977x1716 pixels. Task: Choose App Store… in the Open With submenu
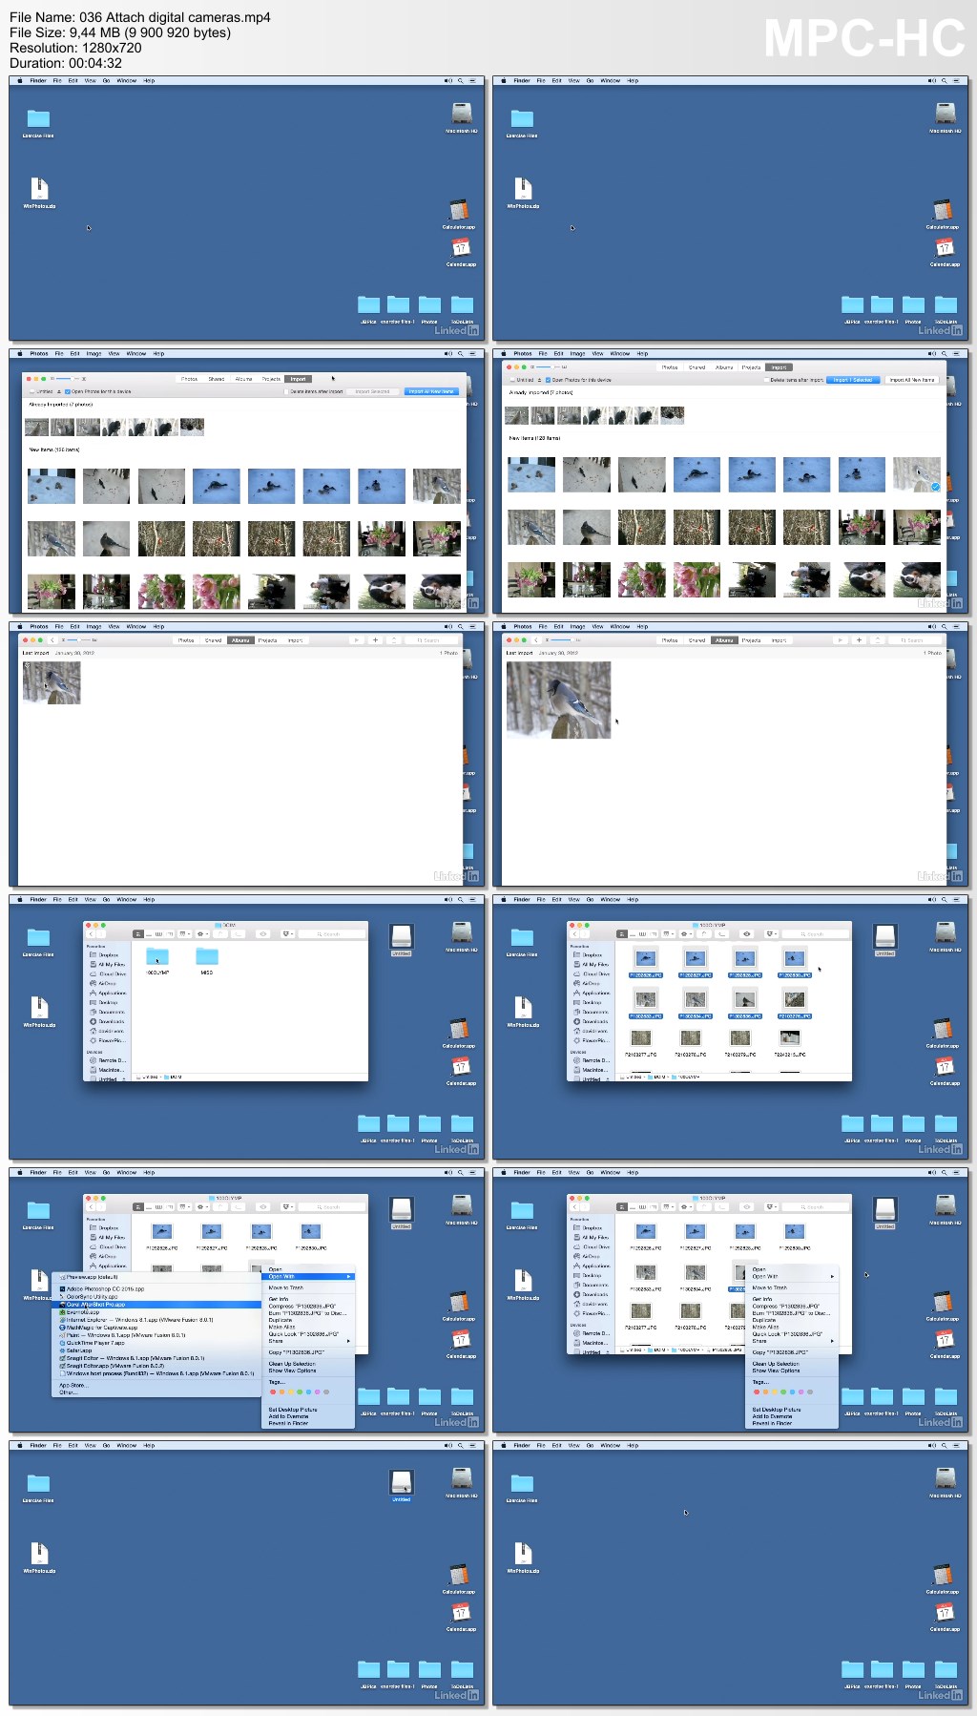click(x=73, y=1385)
